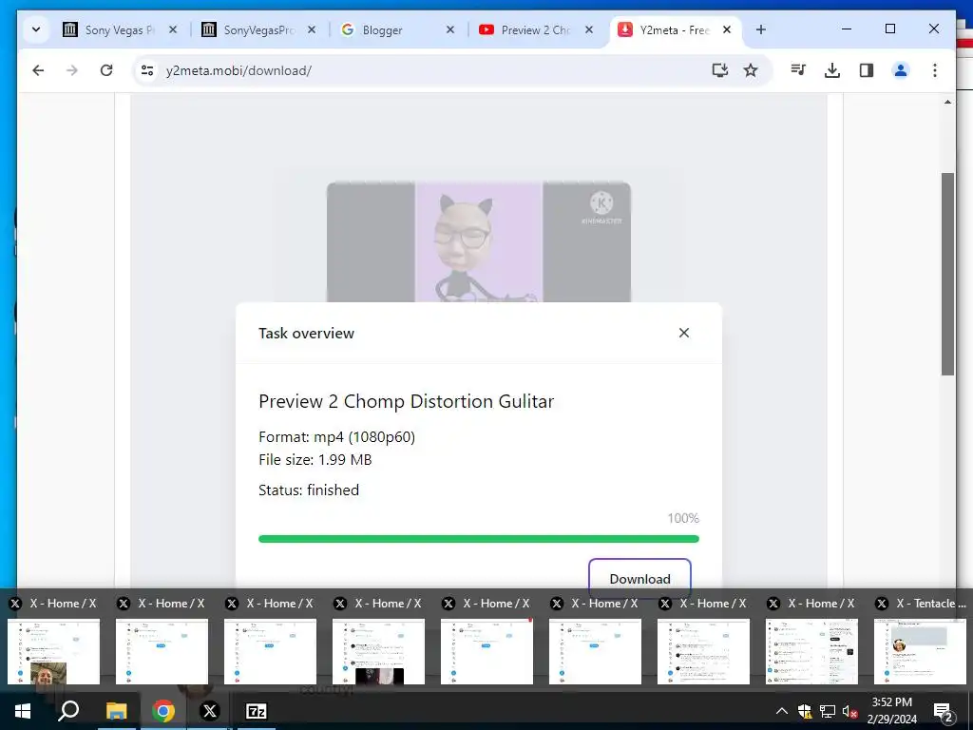Click the X app taskbar icon
Image resolution: width=973 pixels, height=730 pixels.
coord(210,711)
